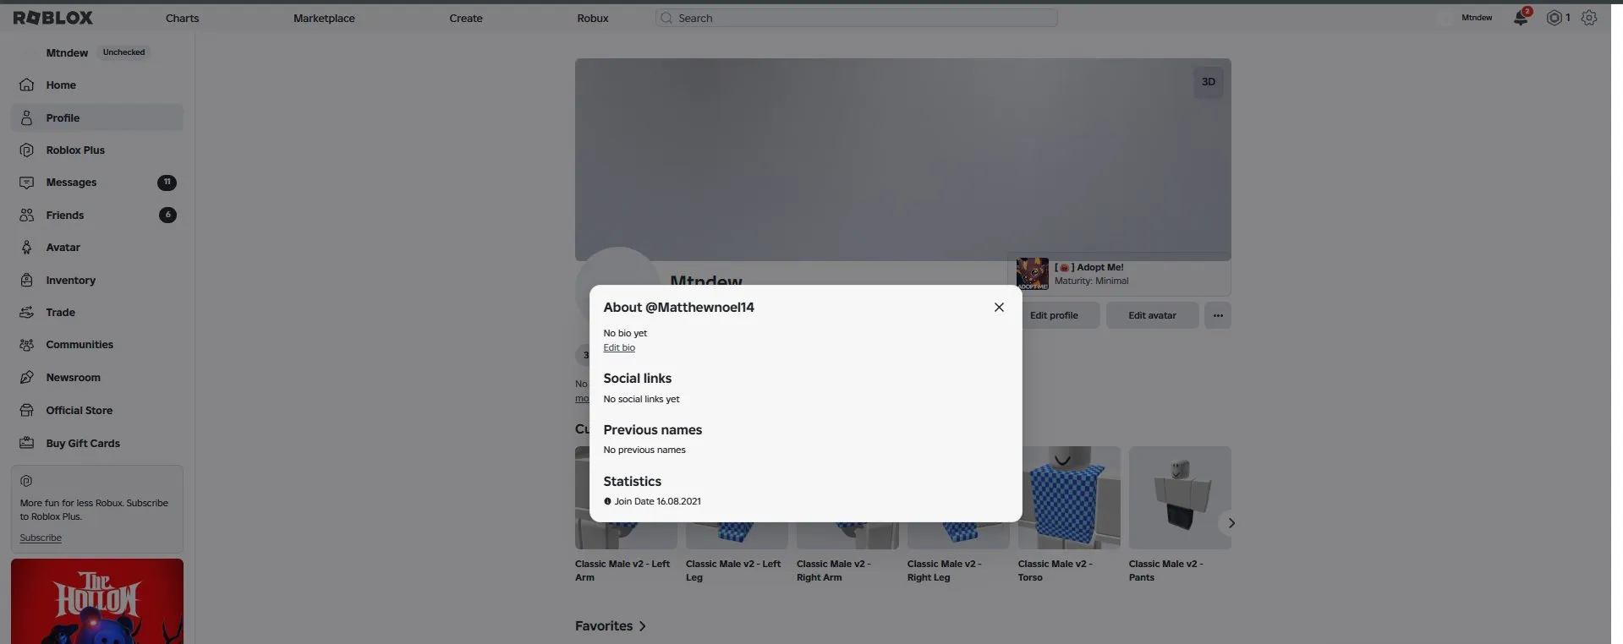
Task: Show next currently wearing items
Action: tap(1231, 523)
